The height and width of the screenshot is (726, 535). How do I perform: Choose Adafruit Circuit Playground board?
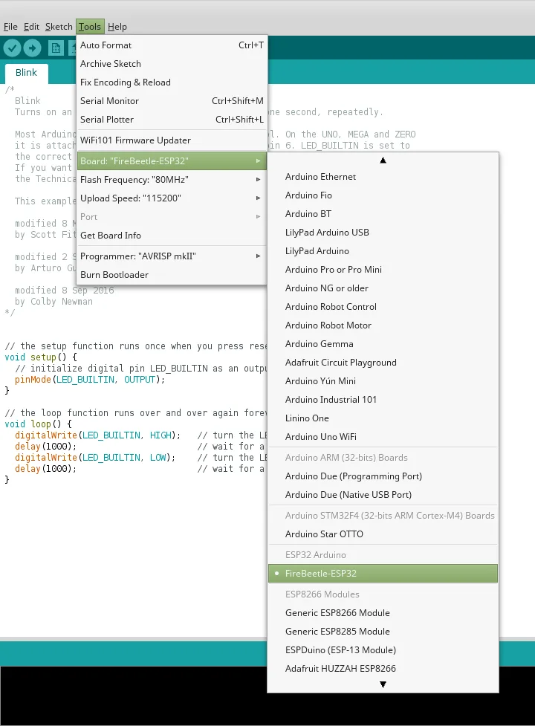pos(383,363)
